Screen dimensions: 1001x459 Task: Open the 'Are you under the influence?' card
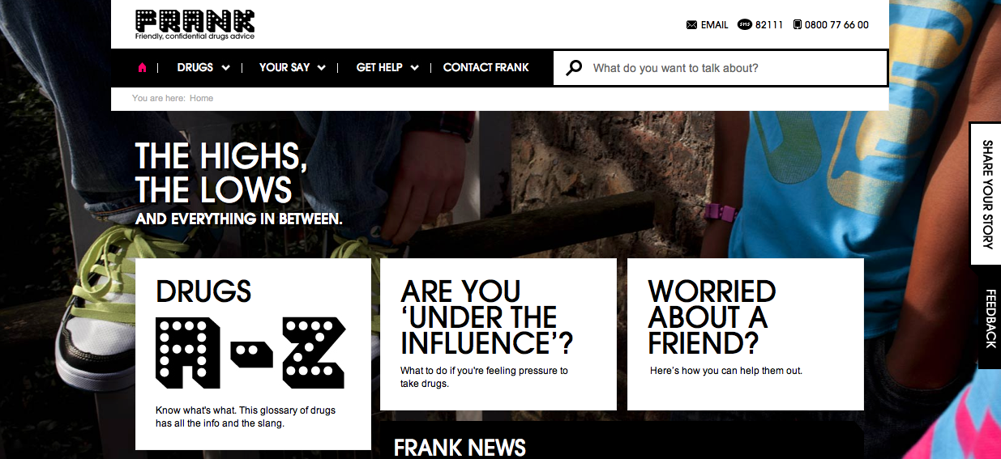coord(498,334)
